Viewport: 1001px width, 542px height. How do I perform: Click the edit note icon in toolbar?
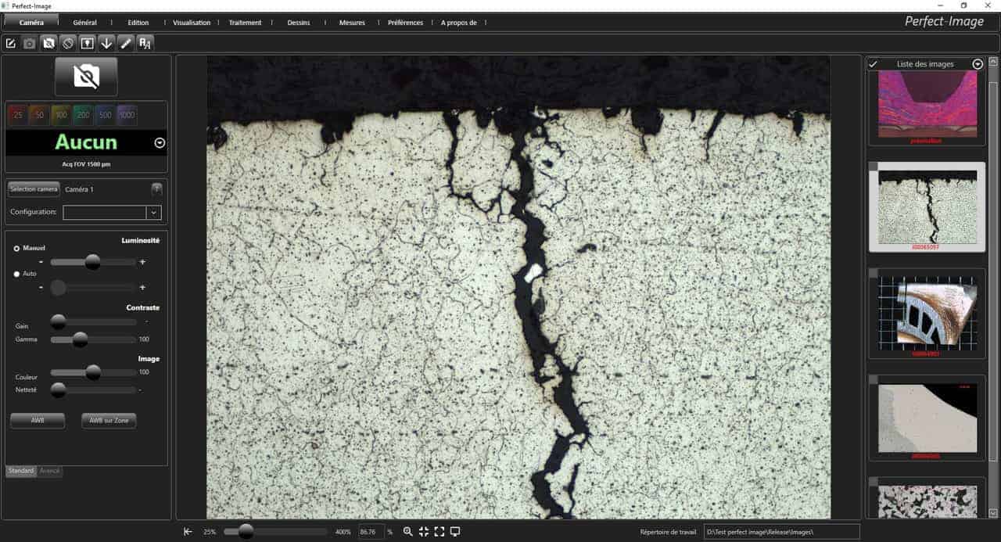pyautogui.click(x=11, y=43)
